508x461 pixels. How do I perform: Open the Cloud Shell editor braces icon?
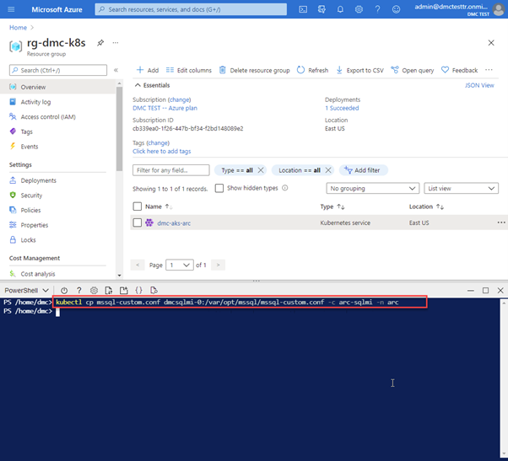138,290
